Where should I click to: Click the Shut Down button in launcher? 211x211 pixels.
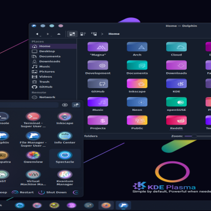coord(52,193)
